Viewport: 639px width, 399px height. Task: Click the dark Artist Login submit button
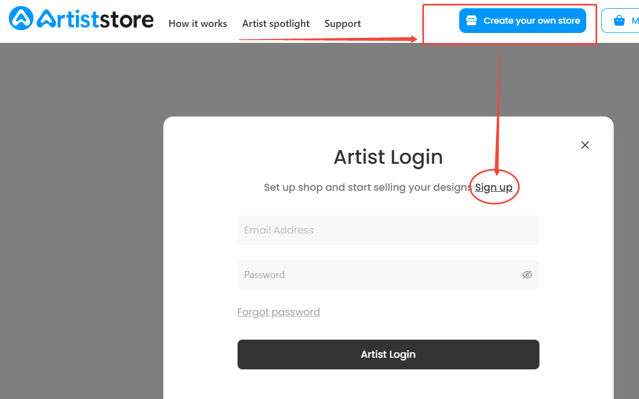388,354
